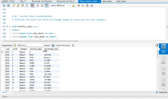Commit the current transaction
The height and width of the screenshot is (99, 168).
tap(38, 5)
